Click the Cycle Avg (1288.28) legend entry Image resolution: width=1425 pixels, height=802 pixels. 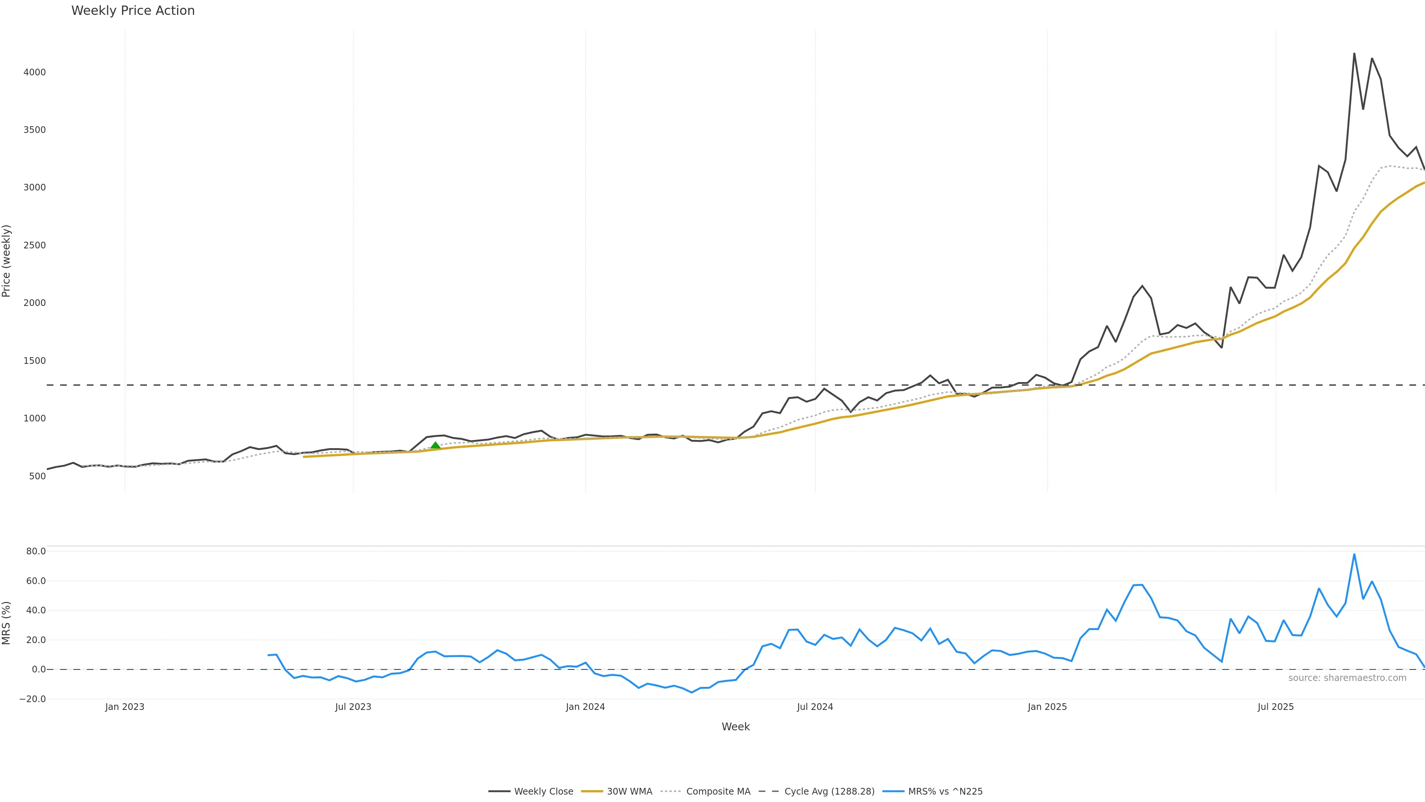click(x=829, y=792)
